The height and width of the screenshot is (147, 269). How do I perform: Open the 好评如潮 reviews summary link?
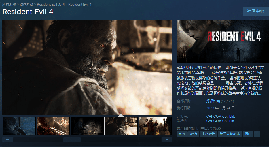pos(213,101)
